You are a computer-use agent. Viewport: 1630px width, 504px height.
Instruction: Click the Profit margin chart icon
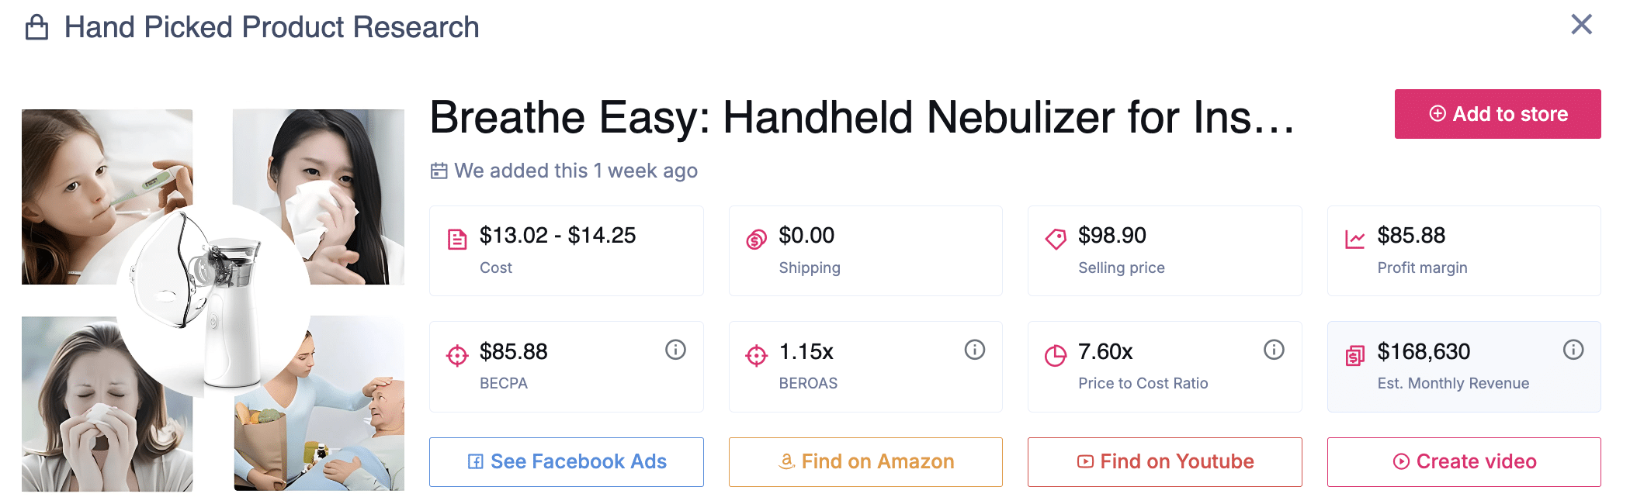(1355, 240)
